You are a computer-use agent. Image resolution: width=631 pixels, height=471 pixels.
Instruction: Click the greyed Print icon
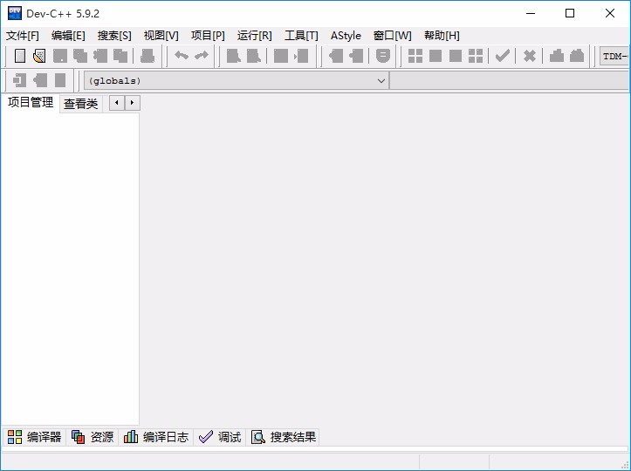(147, 56)
